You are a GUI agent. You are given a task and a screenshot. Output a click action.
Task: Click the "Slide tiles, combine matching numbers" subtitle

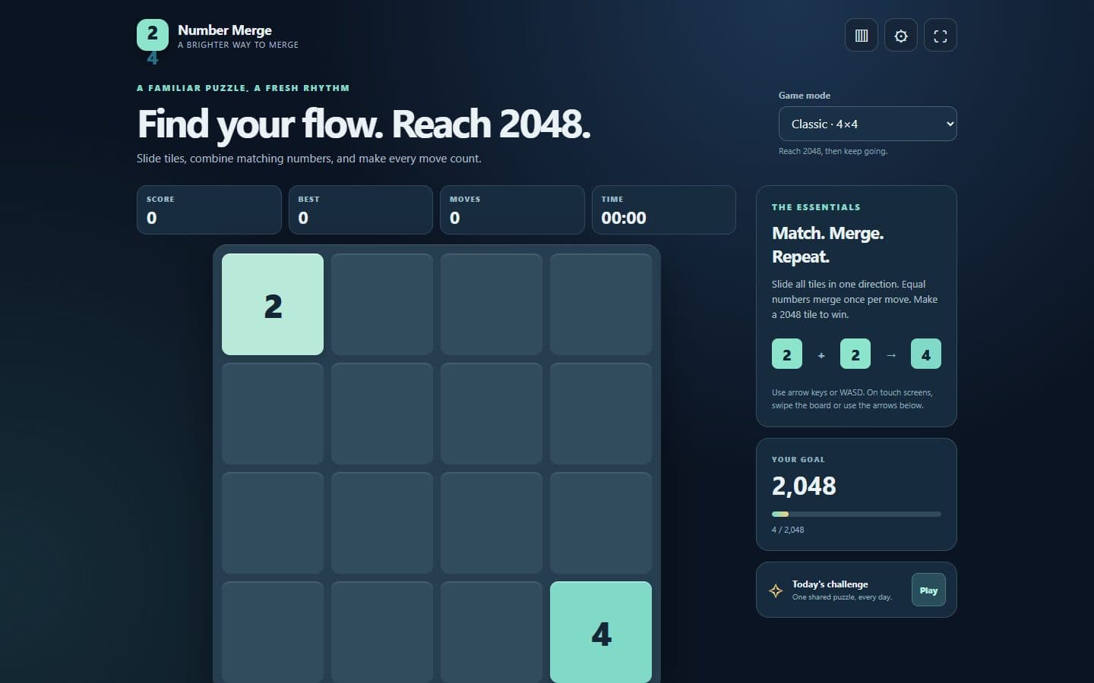[x=309, y=159]
